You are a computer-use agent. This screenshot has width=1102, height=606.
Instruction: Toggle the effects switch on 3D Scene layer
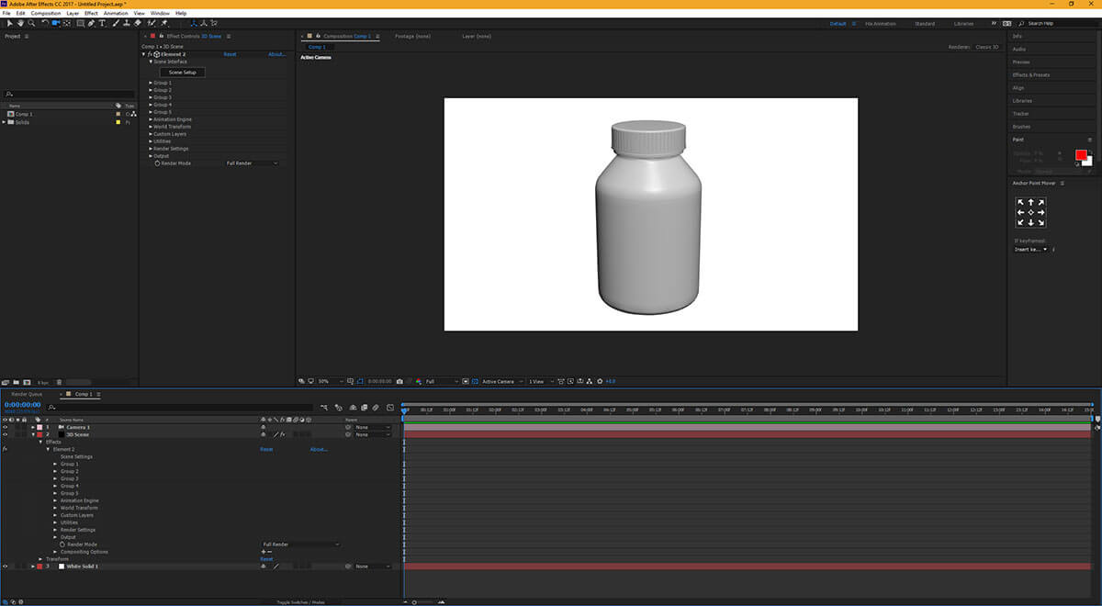click(283, 434)
